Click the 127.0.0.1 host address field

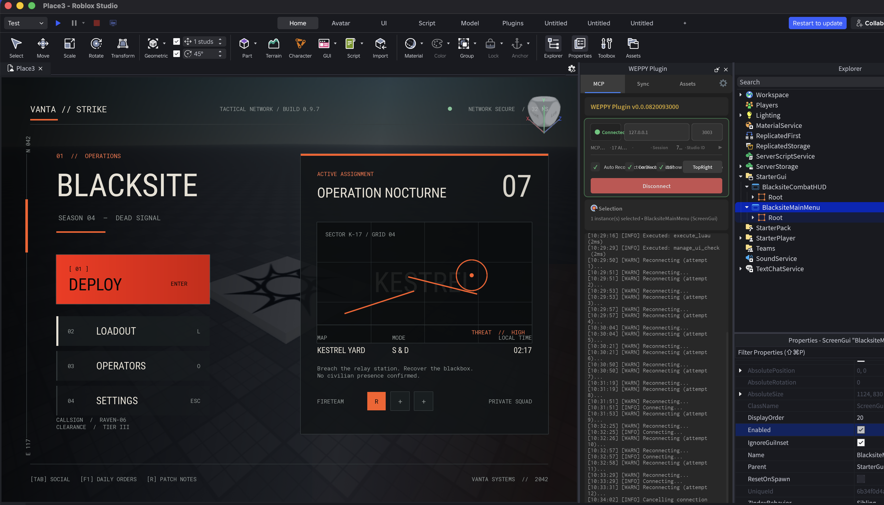pyautogui.click(x=656, y=132)
